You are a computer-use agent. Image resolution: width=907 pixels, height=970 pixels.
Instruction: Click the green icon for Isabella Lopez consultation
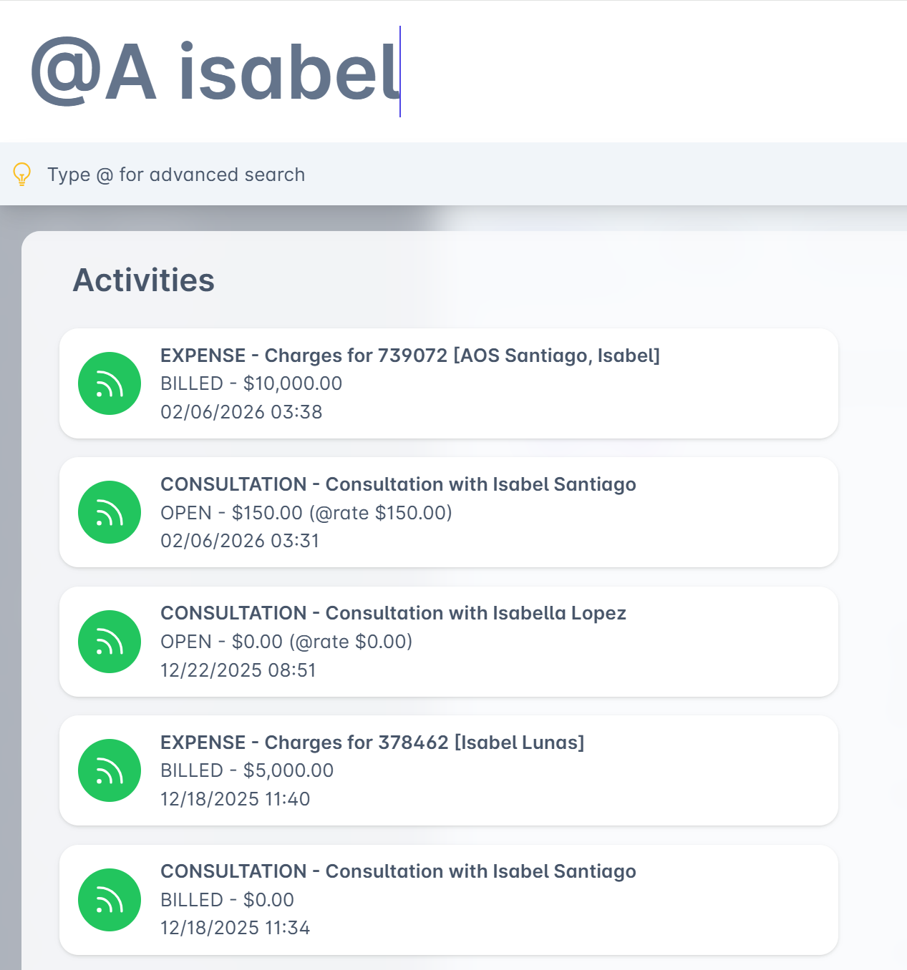tap(110, 642)
